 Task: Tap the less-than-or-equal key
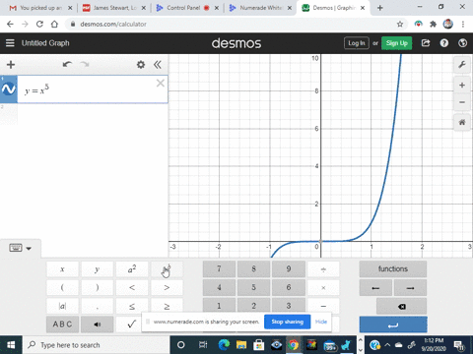coord(132,306)
